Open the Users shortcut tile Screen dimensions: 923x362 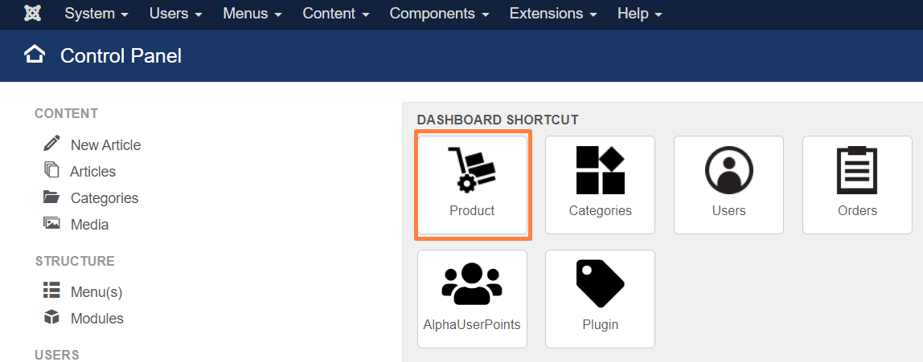coord(728,185)
